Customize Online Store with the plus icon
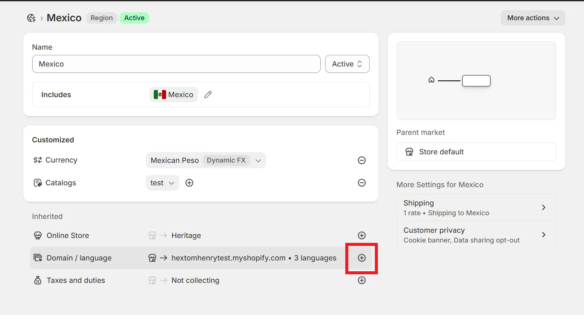Viewport: 584px width, 315px height. click(x=362, y=235)
